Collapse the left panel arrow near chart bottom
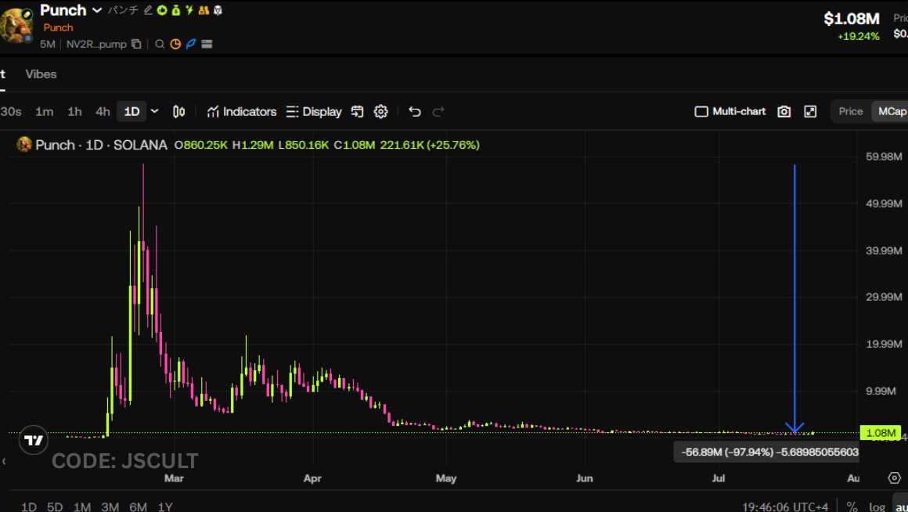The image size is (908, 512). point(4,462)
